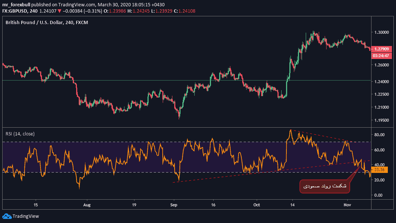
Task: Select the descending red dashed RSI trendline
Action: pos(319,135)
